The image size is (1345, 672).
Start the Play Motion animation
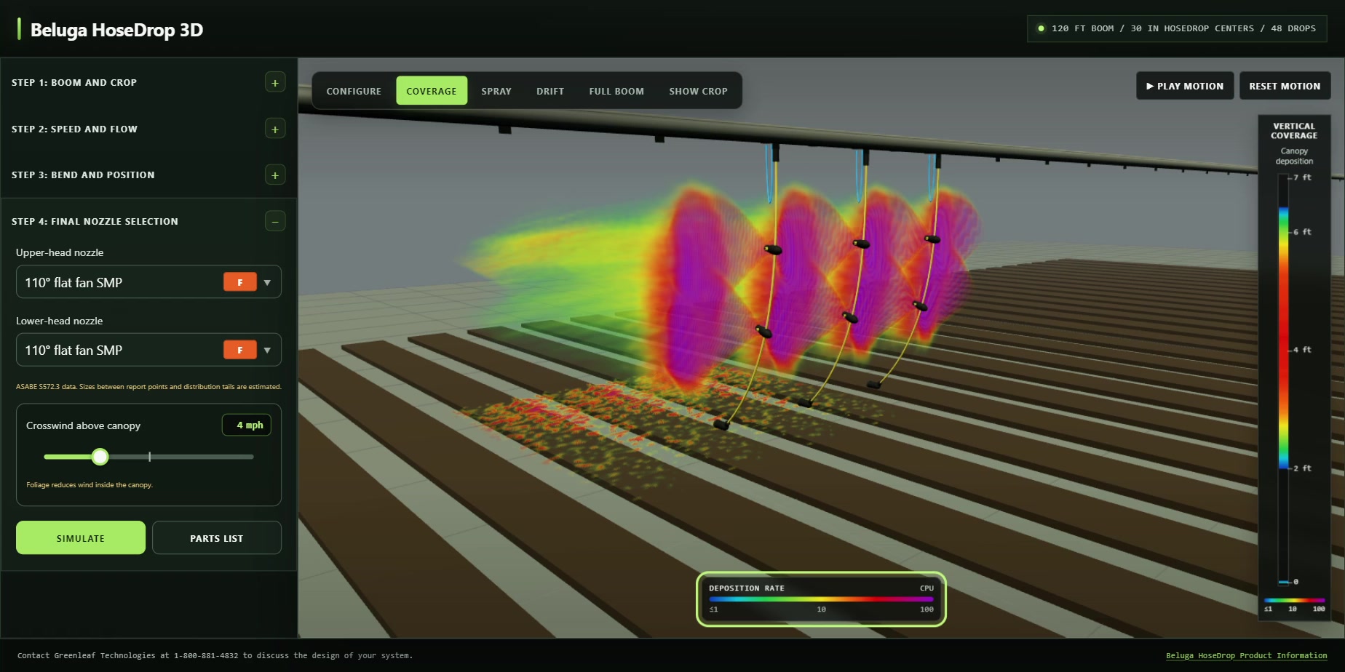[x=1185, y=86]
